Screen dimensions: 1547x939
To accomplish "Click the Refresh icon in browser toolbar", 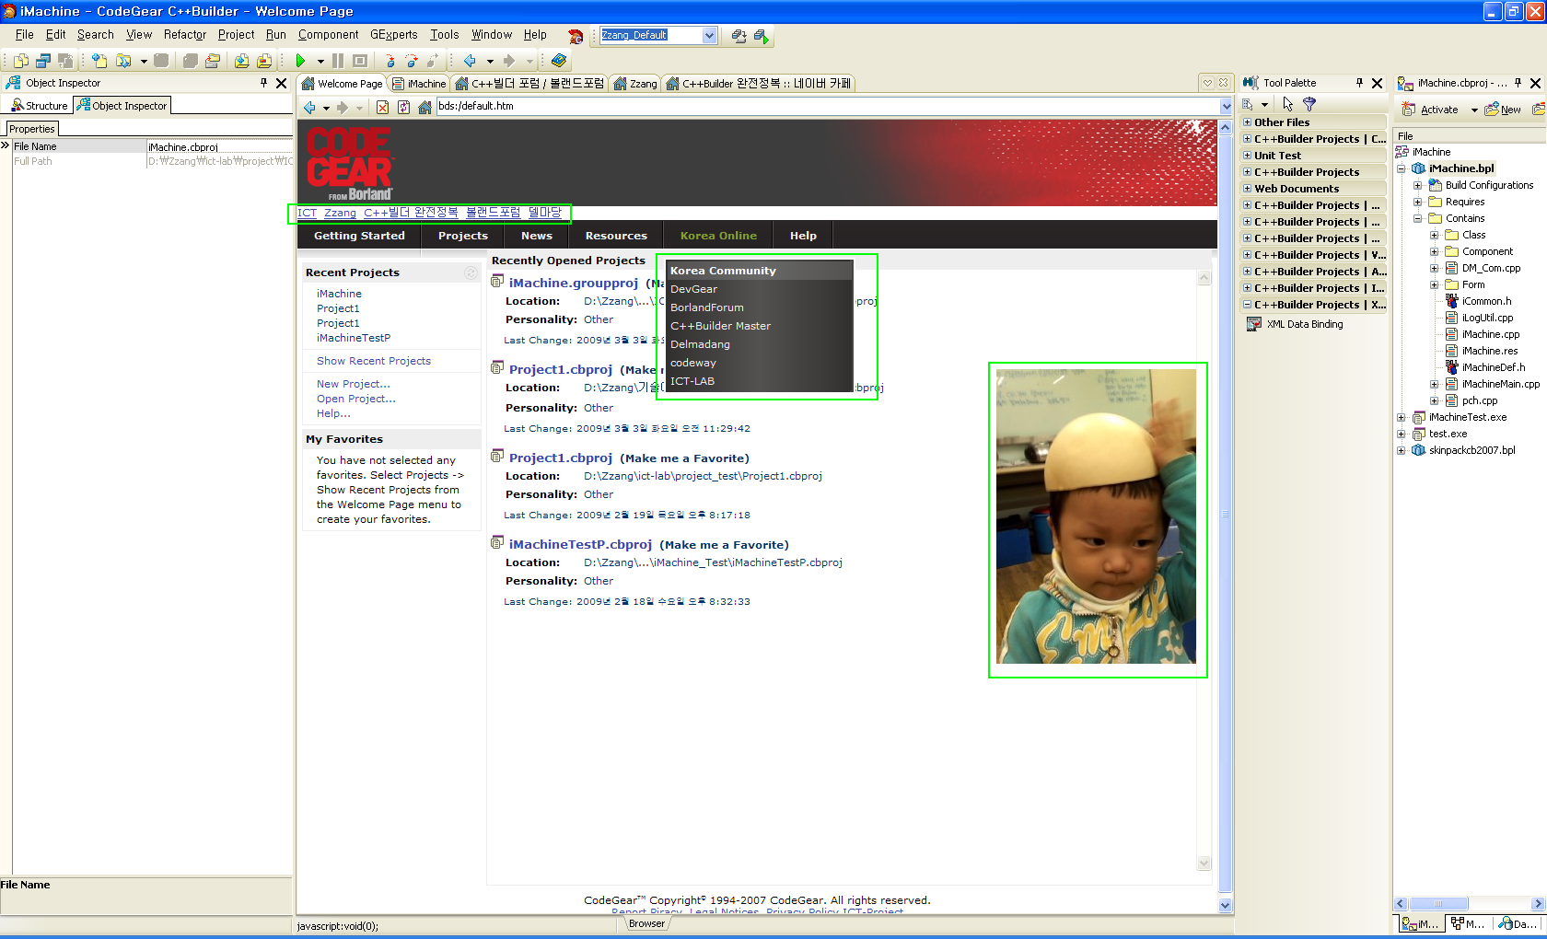I will tap(403, 107).
